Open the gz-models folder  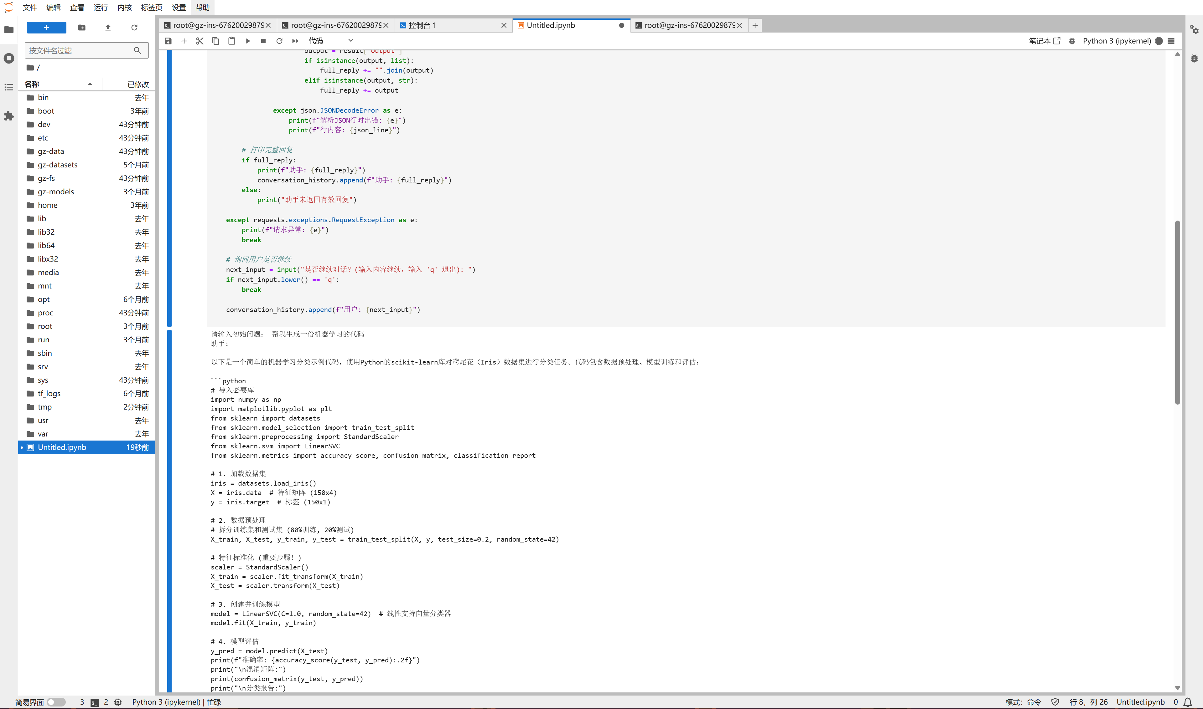pos(86,191)
